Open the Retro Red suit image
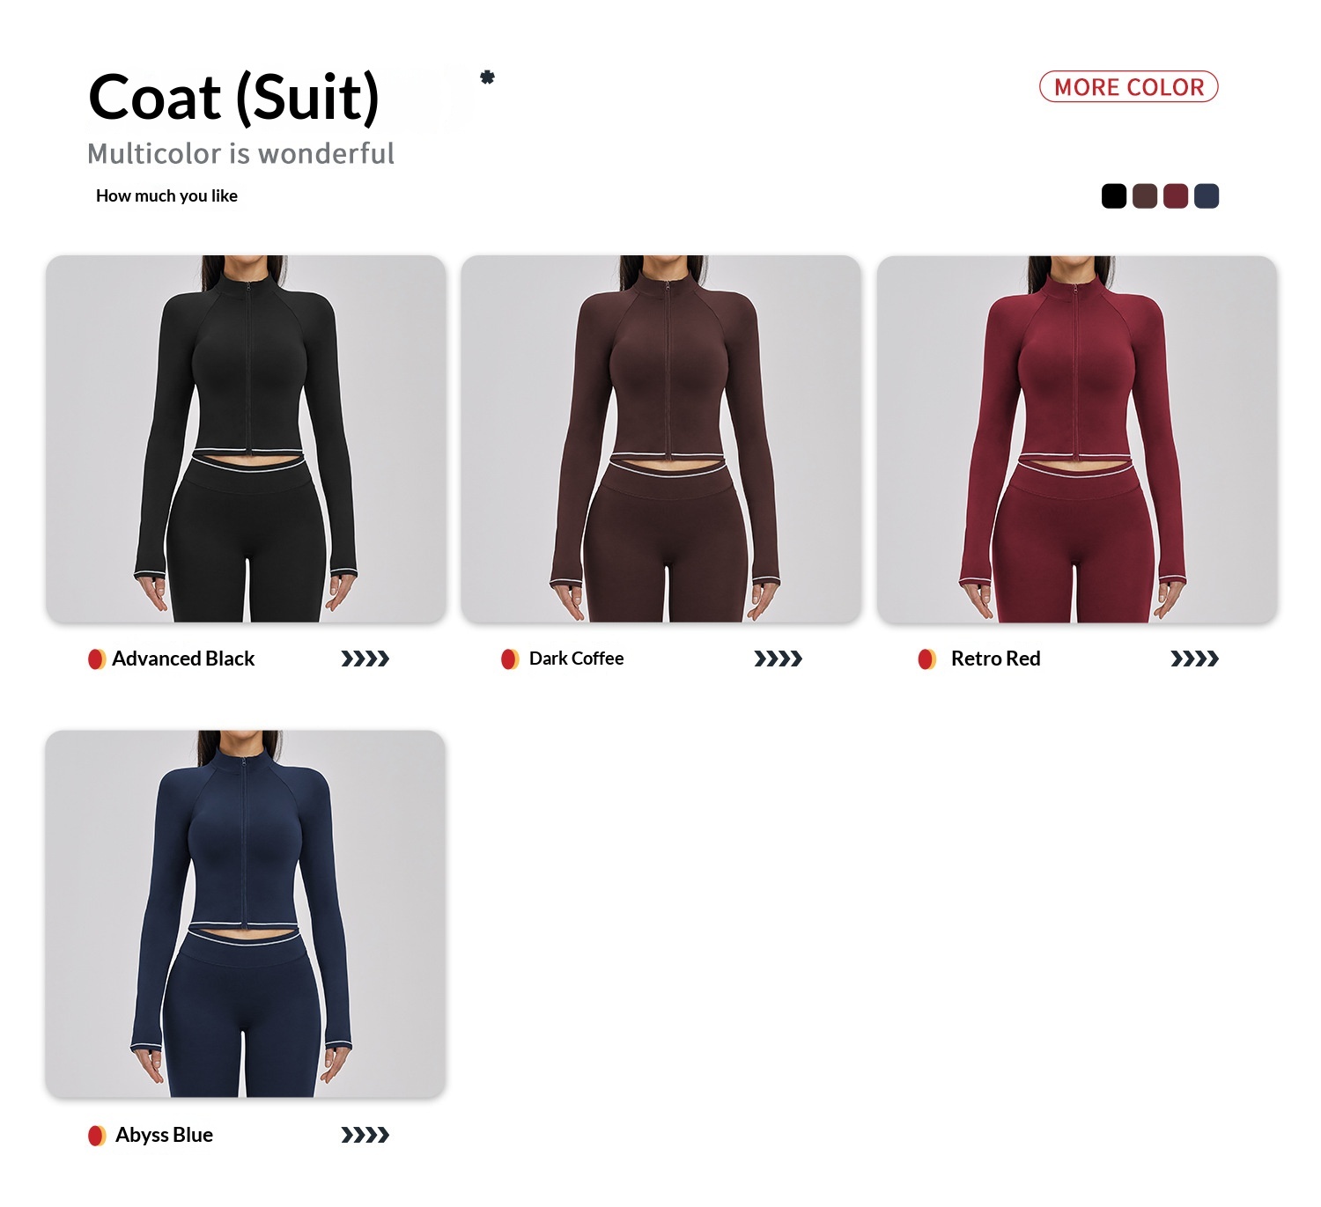 [x=1077, y=438]
